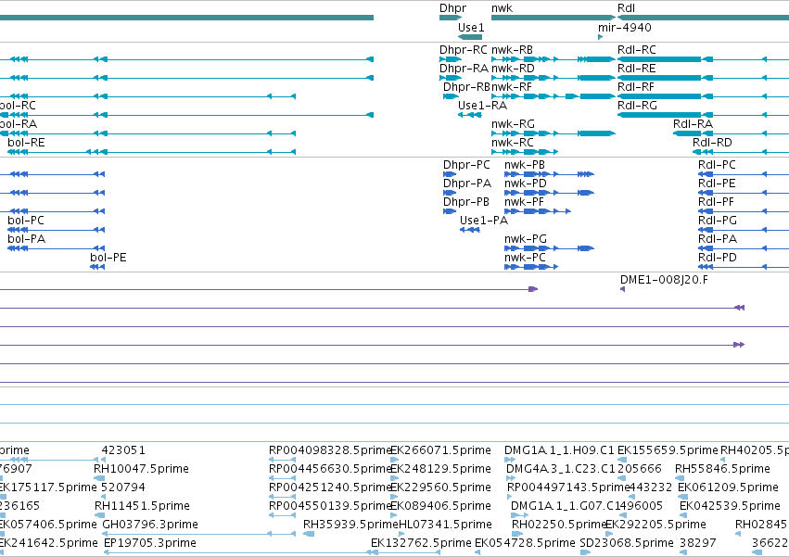
Task: Select the bol-PE polypeptide
Action: (x=97, y=267)
